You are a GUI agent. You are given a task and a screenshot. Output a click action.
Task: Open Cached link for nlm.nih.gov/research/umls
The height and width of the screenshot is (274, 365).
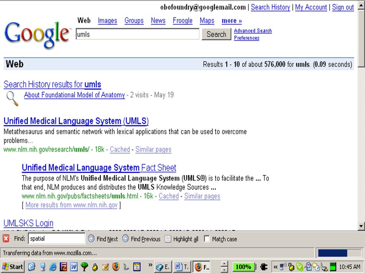pyautogui.click(x=120, y=149)
